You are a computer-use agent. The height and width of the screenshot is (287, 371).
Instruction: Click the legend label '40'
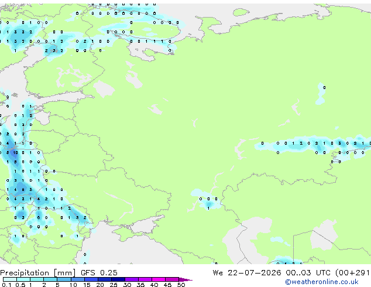click(154, 285)
